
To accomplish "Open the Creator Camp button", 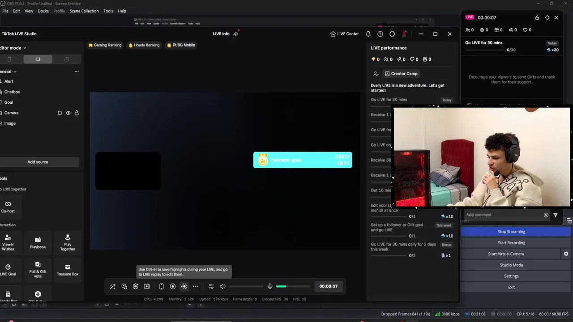I will tap(401, 74).
